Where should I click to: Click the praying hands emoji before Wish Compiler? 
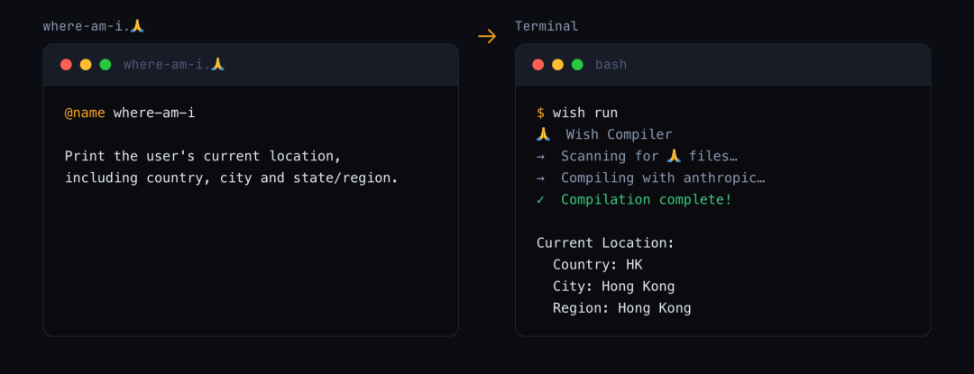[543, 134]
